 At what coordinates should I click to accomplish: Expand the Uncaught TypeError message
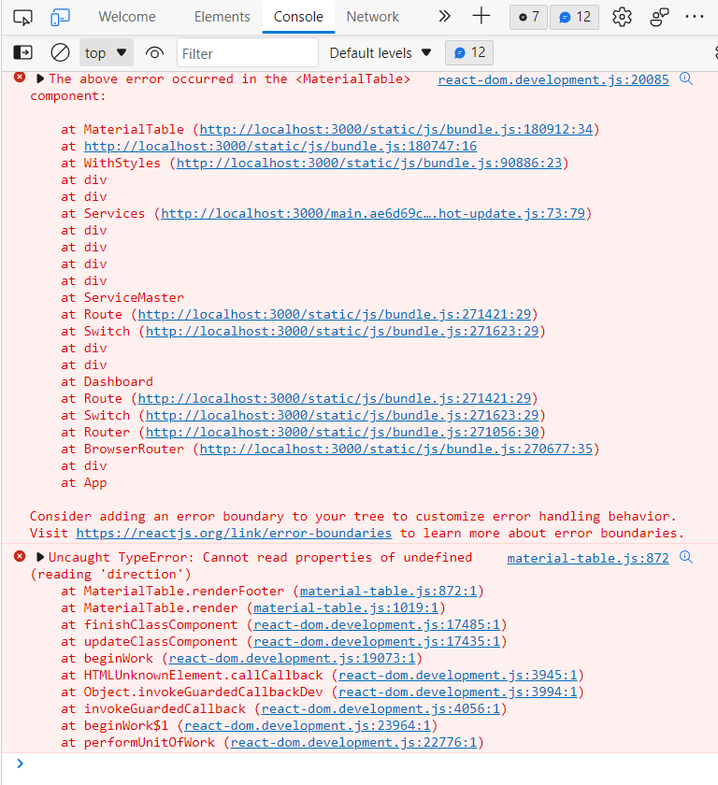[40, 557]
